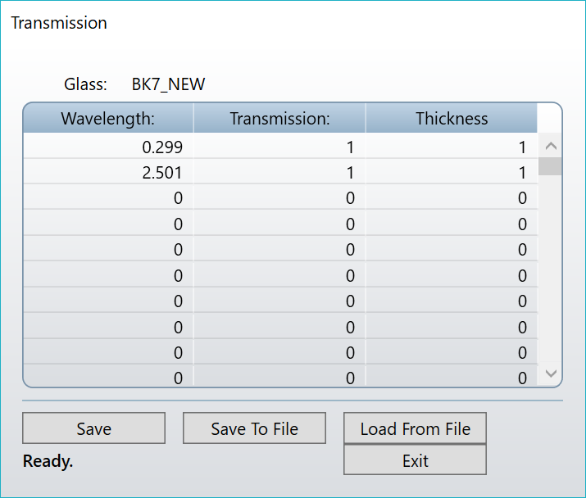This screenshot has height=498, width=586.
Task: Click third row wavelength cell
Action: click(108, 197)
